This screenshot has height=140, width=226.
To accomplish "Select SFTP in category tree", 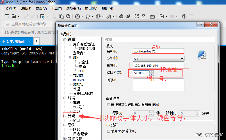I will tap(82, 71).
